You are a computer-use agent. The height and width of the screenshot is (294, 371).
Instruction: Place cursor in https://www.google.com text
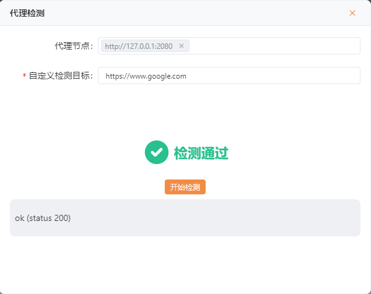(146, 76)
